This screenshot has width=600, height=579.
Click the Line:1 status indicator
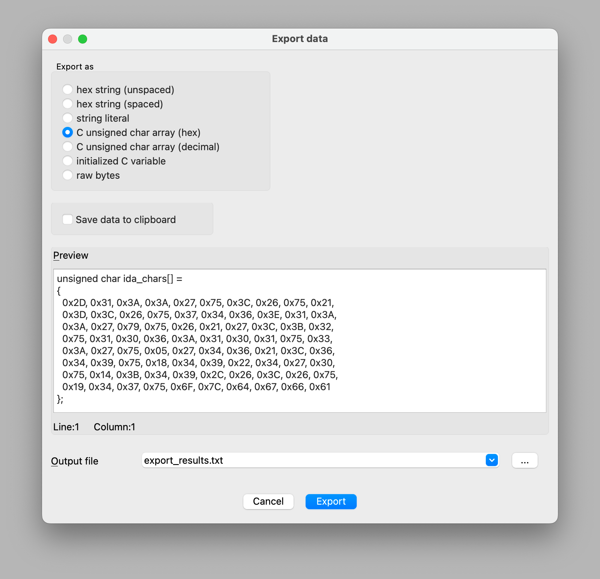click(x=66, y=427)
